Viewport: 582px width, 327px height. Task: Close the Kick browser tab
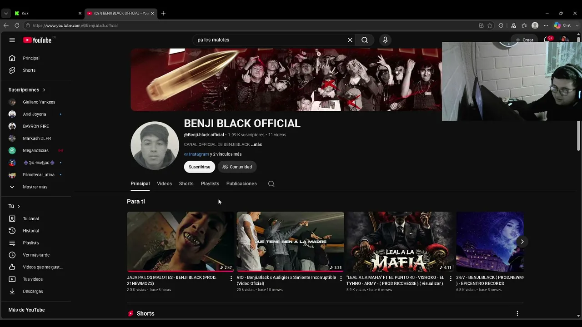[80, 13]
